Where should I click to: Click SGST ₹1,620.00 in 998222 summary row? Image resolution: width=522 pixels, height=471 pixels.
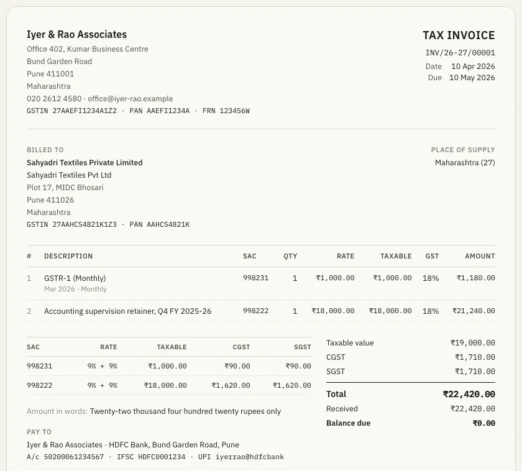point(292,385)
